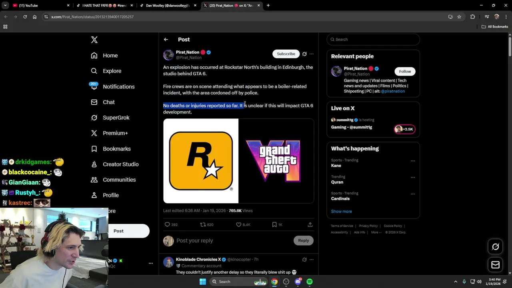Viewport: 512px width, 288px height.
Task: Open the Rockstar Games logo image
Action: 200,161
